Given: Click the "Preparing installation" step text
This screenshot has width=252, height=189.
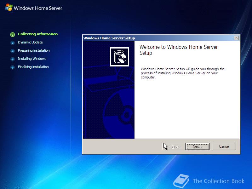Looking at the screenshot, I should [x=34, y=50].
